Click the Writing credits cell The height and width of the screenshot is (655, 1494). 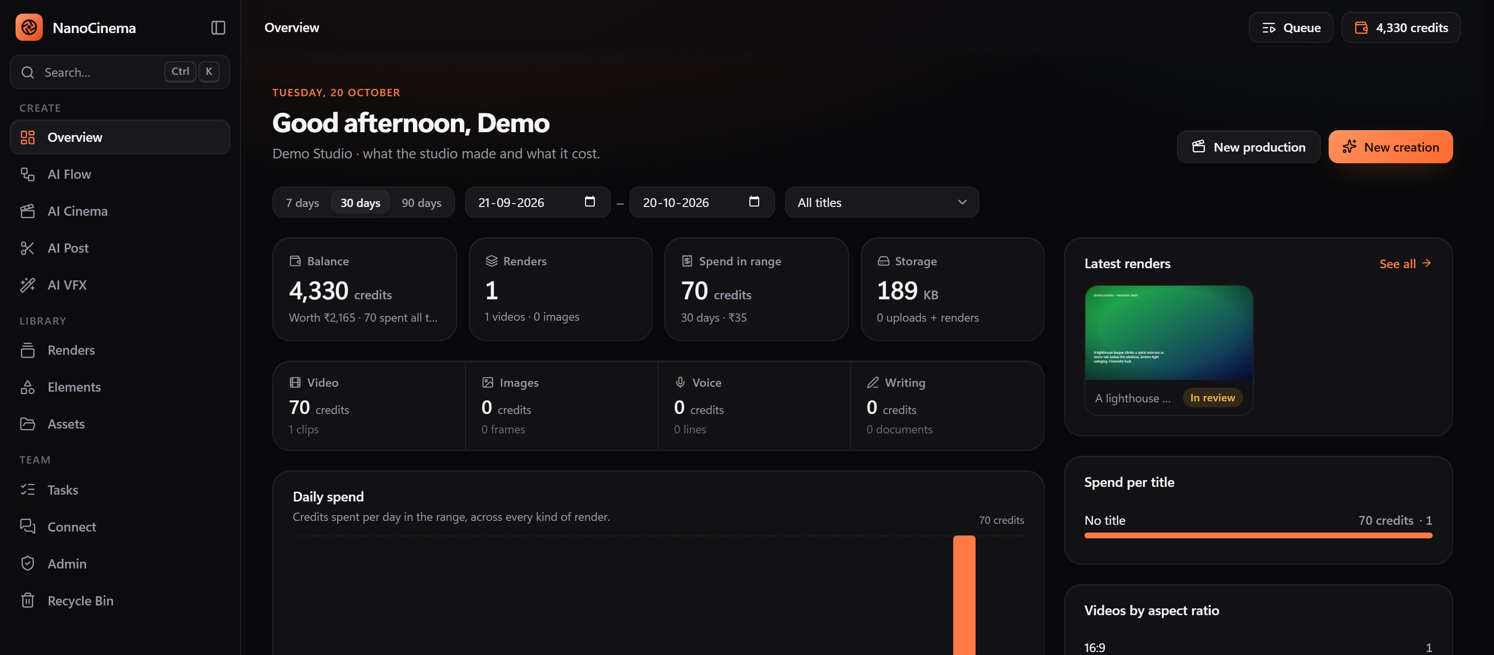(946, 406)
